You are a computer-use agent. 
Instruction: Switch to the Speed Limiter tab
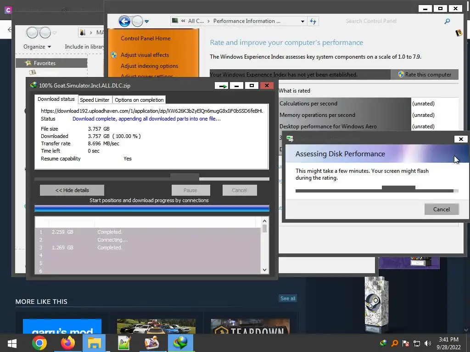coord(95,100)
